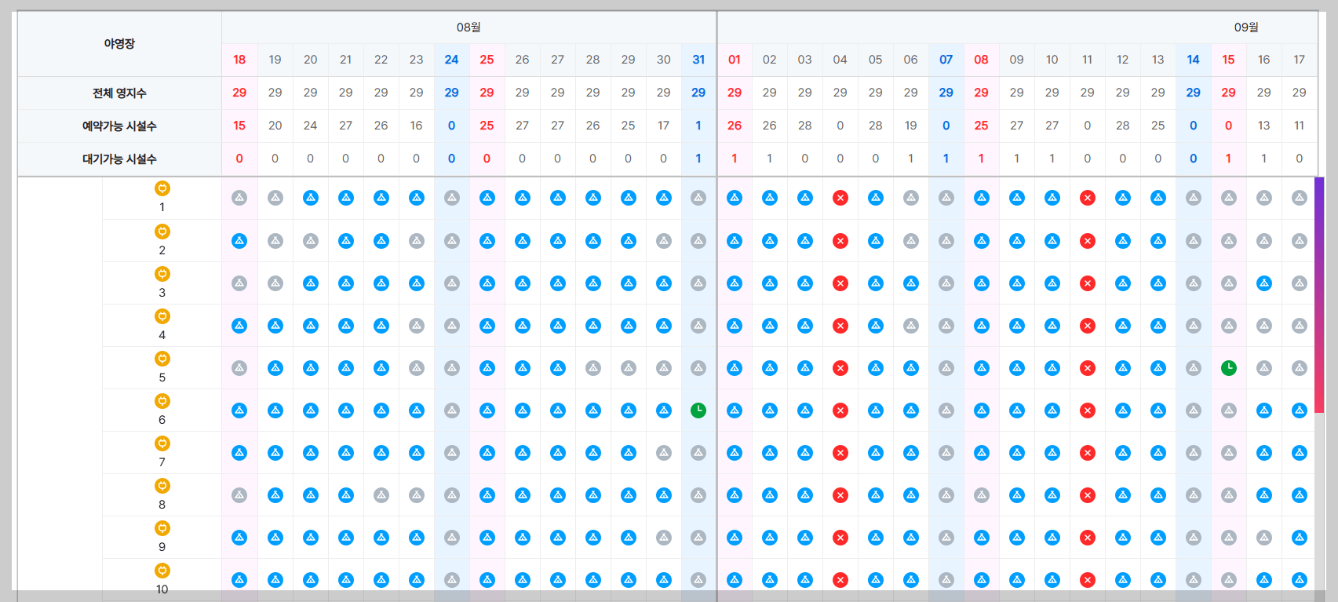Click gray tent icon for site 3 on Aug 24
The height and width of the screenshot is (602, 1338).
452,283
